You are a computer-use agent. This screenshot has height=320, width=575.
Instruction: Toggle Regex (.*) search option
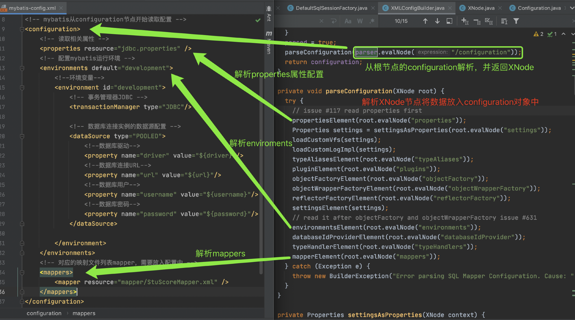(372, 21)
